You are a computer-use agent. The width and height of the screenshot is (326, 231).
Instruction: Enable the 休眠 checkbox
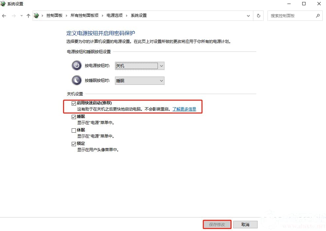[74, 130]
